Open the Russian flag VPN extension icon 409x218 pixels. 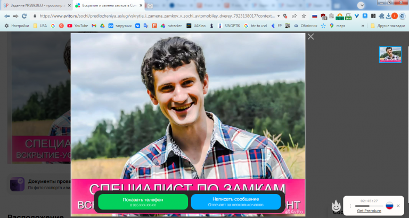pyautogui.click(x=315, y=16)
